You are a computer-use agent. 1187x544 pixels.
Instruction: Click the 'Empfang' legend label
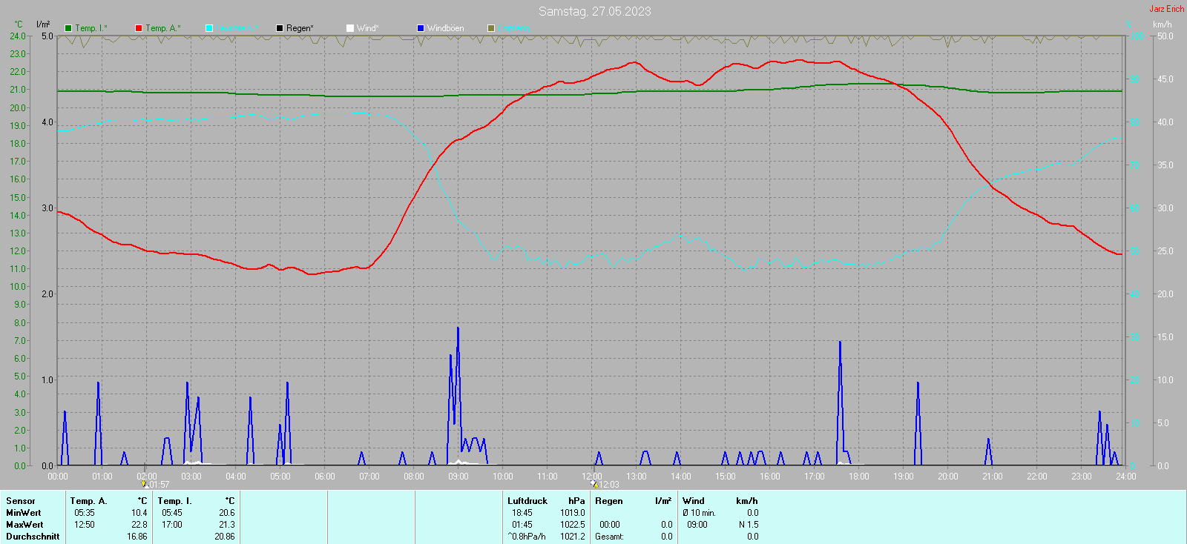(x=514, y=28)
